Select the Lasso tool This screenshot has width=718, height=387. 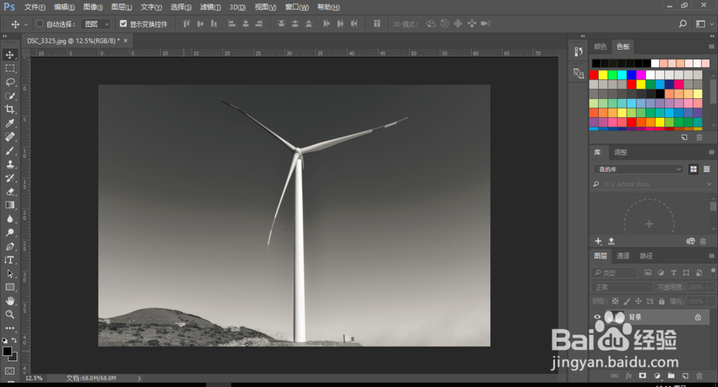tap(9, 82)
